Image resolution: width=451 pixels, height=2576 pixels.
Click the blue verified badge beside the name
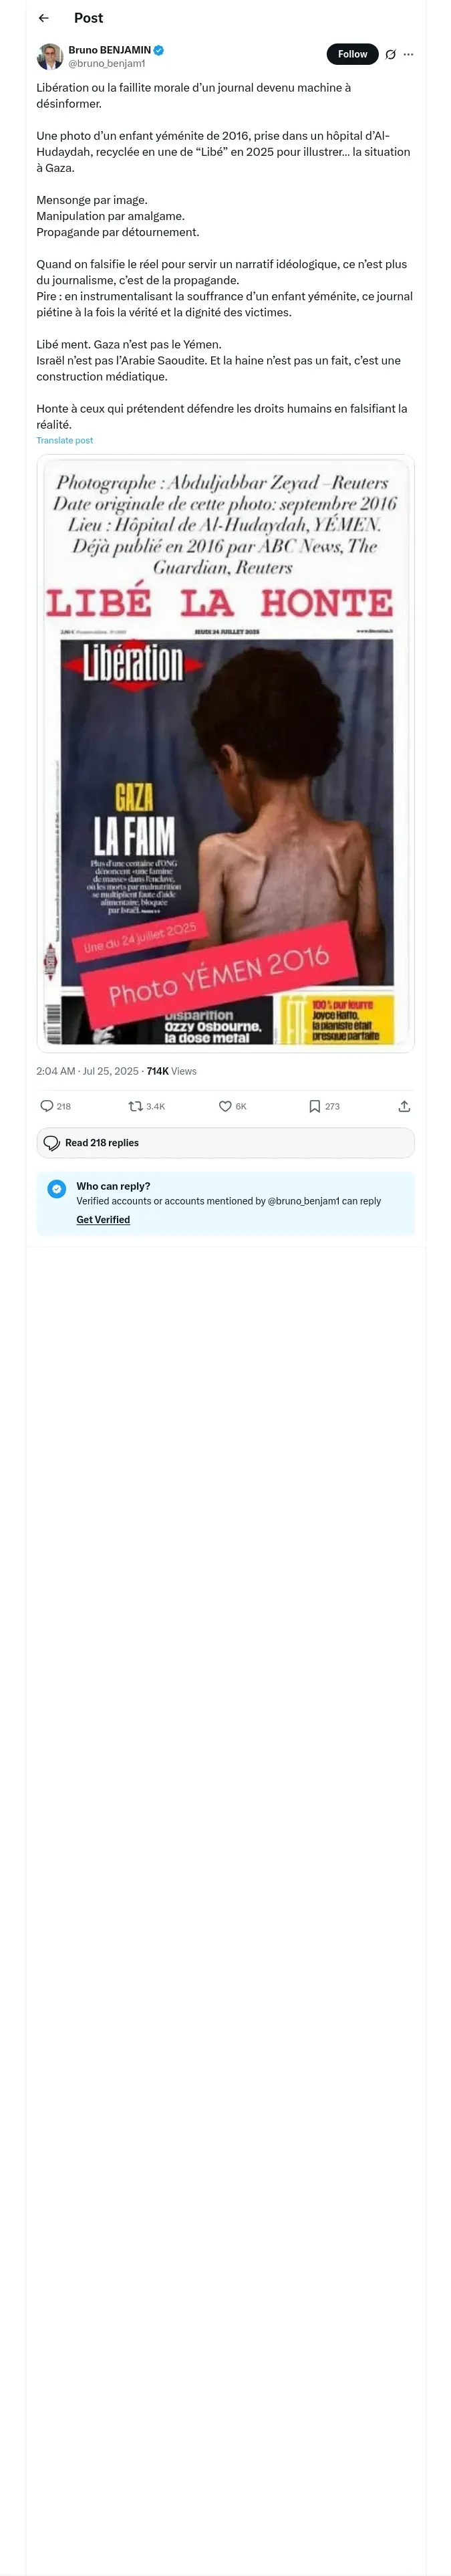coord(159,50)
